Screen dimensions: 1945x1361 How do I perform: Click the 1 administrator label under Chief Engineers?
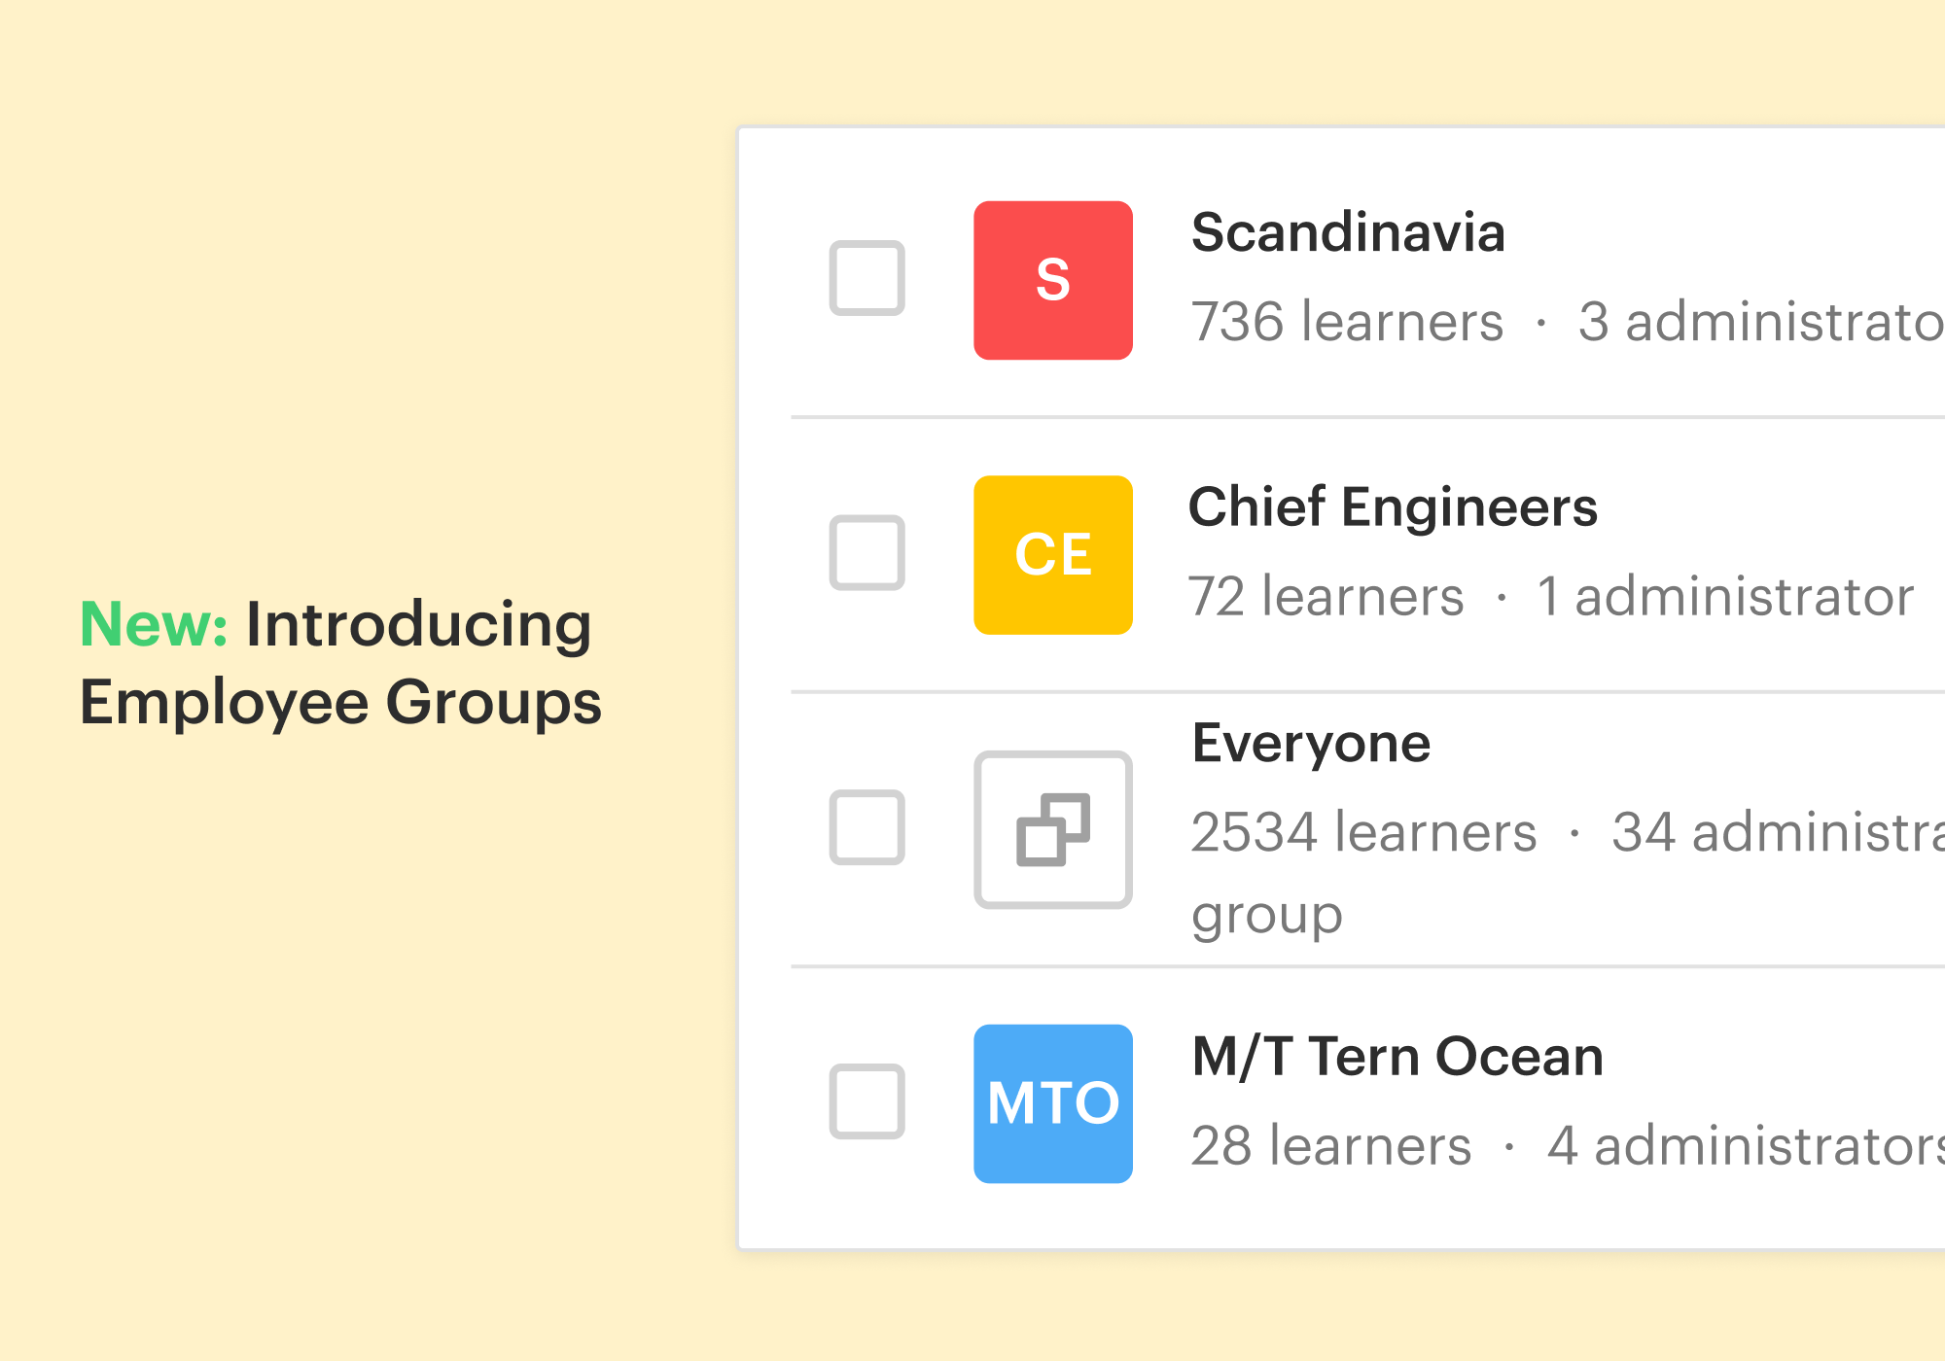(1721, 596)
